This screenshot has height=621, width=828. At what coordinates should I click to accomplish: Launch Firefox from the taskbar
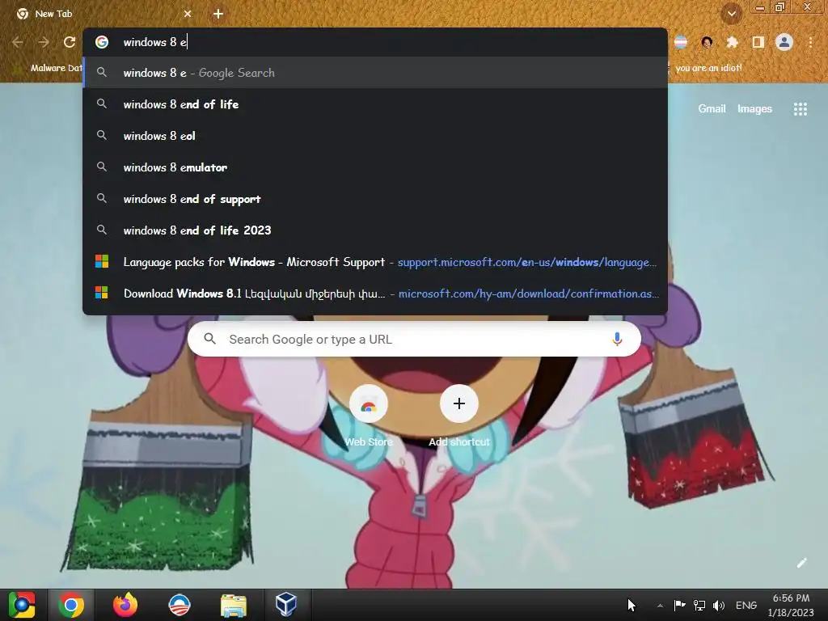(x=125, y=605)
